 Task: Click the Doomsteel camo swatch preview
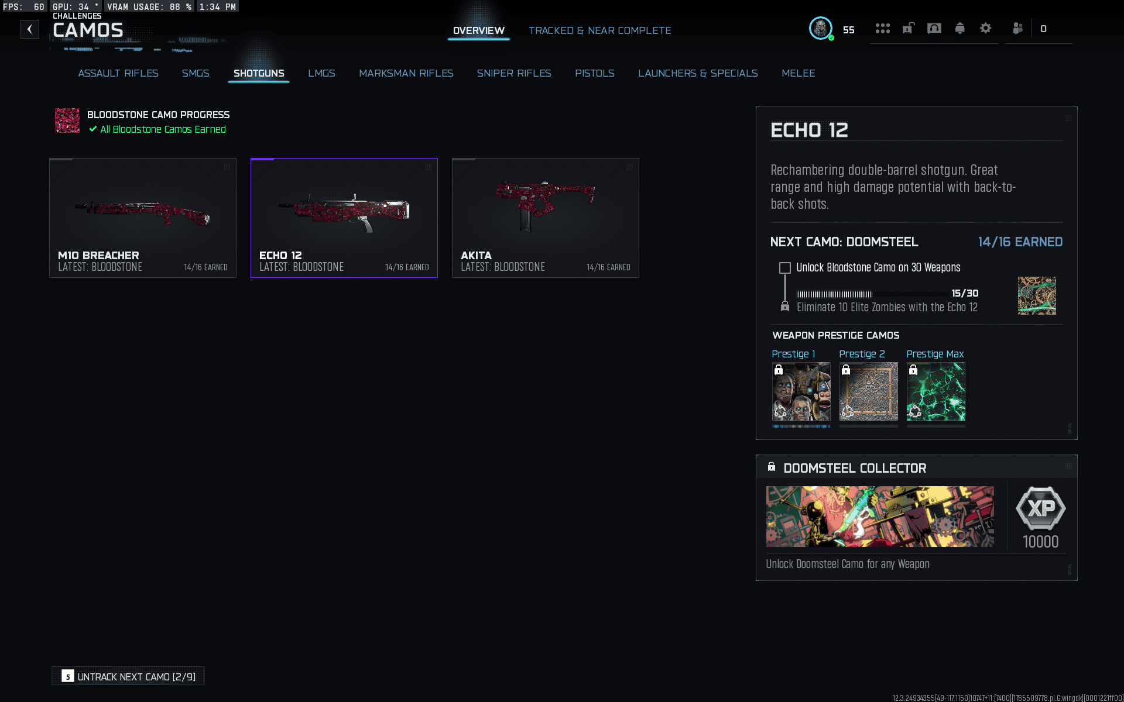1036,295
